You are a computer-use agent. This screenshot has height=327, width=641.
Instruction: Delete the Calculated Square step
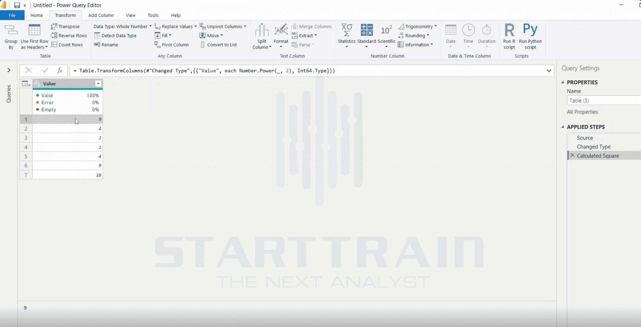point(573,155)
